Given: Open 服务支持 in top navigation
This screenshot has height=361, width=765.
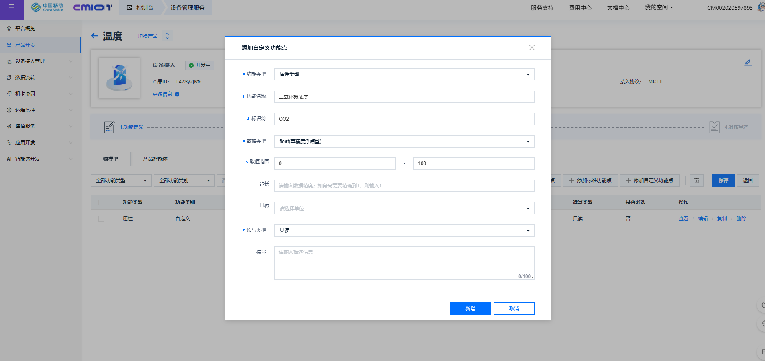Looking at the screenshot, I should point(542,8).
